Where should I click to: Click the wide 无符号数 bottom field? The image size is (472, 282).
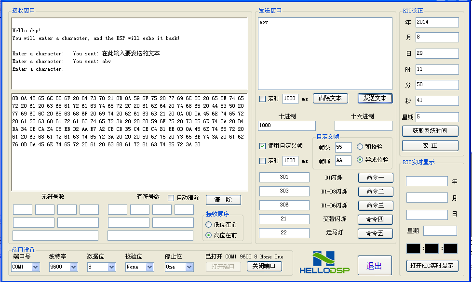tap(55, 235)
